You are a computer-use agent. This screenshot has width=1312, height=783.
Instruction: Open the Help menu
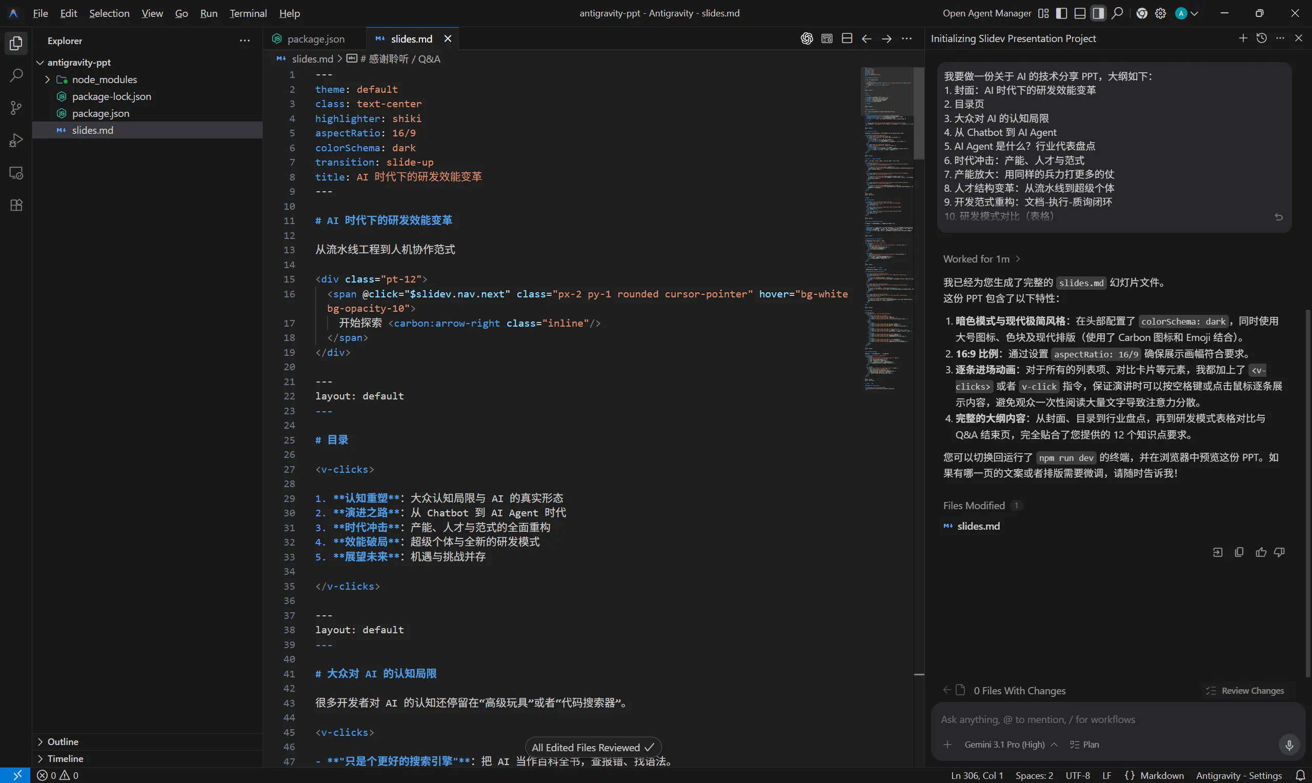[x=289, y=13]
